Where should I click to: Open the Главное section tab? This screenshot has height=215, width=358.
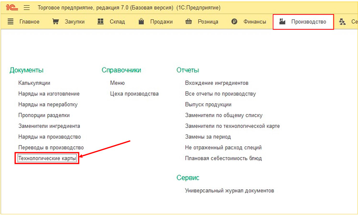pos(29,21)
